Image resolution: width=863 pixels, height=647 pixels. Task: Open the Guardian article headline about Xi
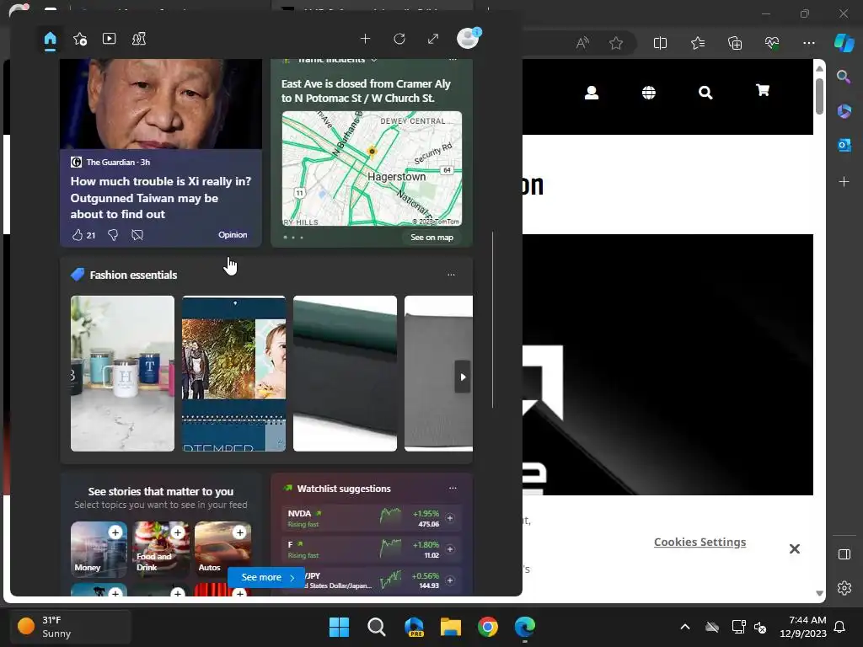tap(161, 197)
